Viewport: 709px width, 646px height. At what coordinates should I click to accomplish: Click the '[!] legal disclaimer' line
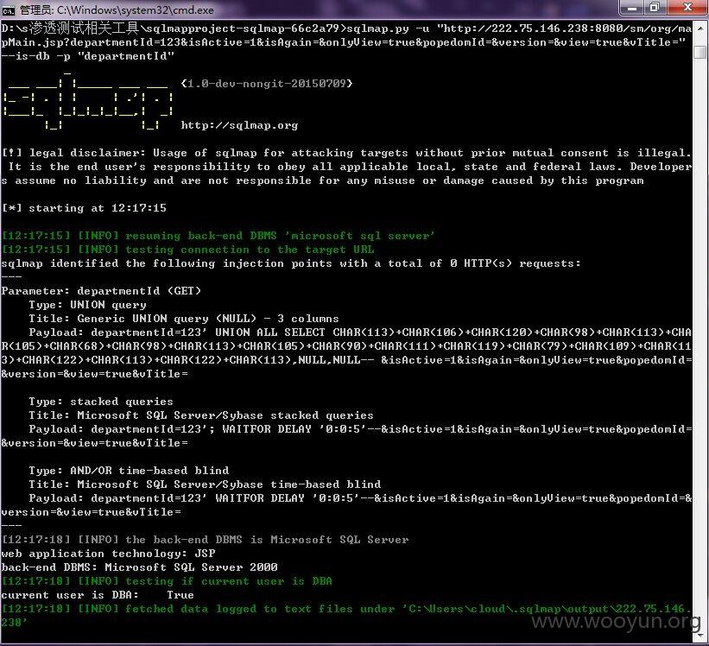[x=346, y=167]
